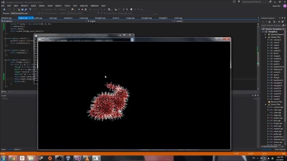Screen dimensions: 287x161
Task: Select engine.cpp in Solution Explorer
Action: [x=278, y=118]
